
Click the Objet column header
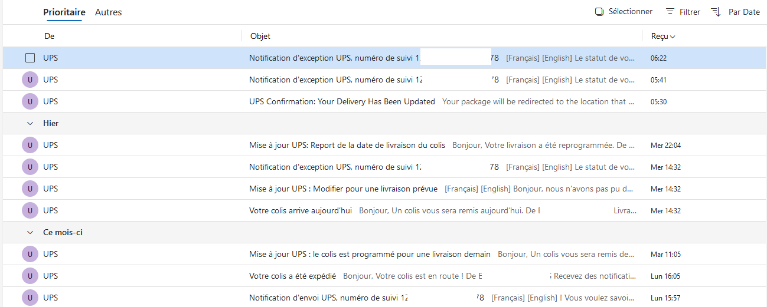click(x=260, y=36)
